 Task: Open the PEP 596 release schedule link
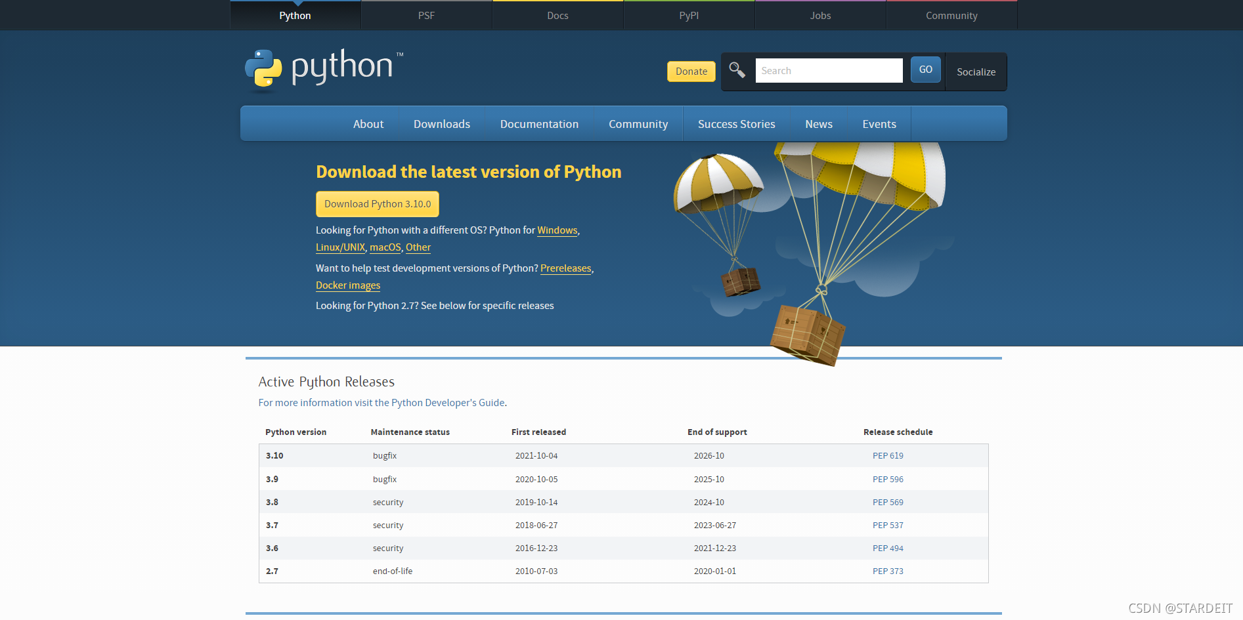888,479
